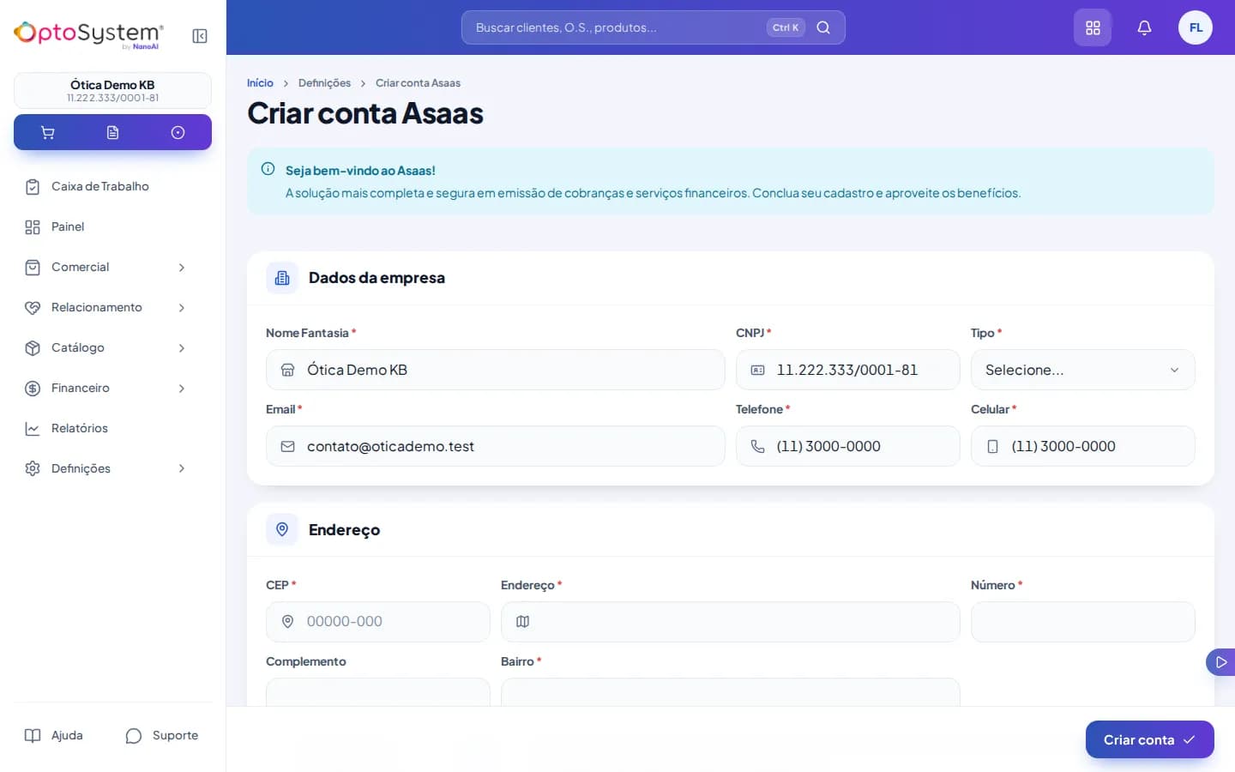Click the info icon in welcome banner
Viewport: 1235px width, 772px height.
coord(268,169)
